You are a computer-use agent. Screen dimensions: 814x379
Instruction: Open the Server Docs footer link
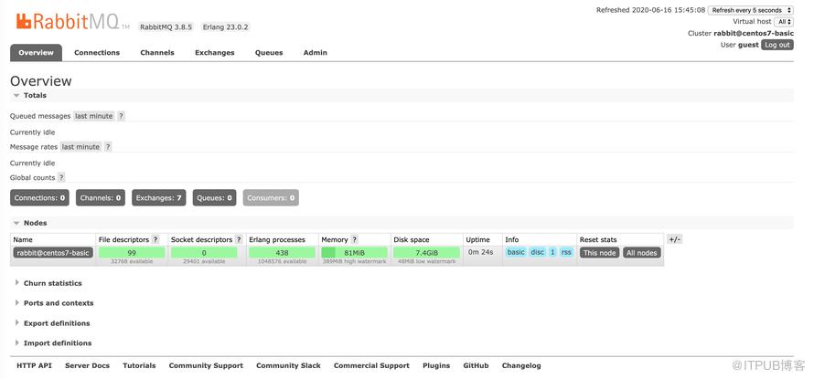(87, 365)
